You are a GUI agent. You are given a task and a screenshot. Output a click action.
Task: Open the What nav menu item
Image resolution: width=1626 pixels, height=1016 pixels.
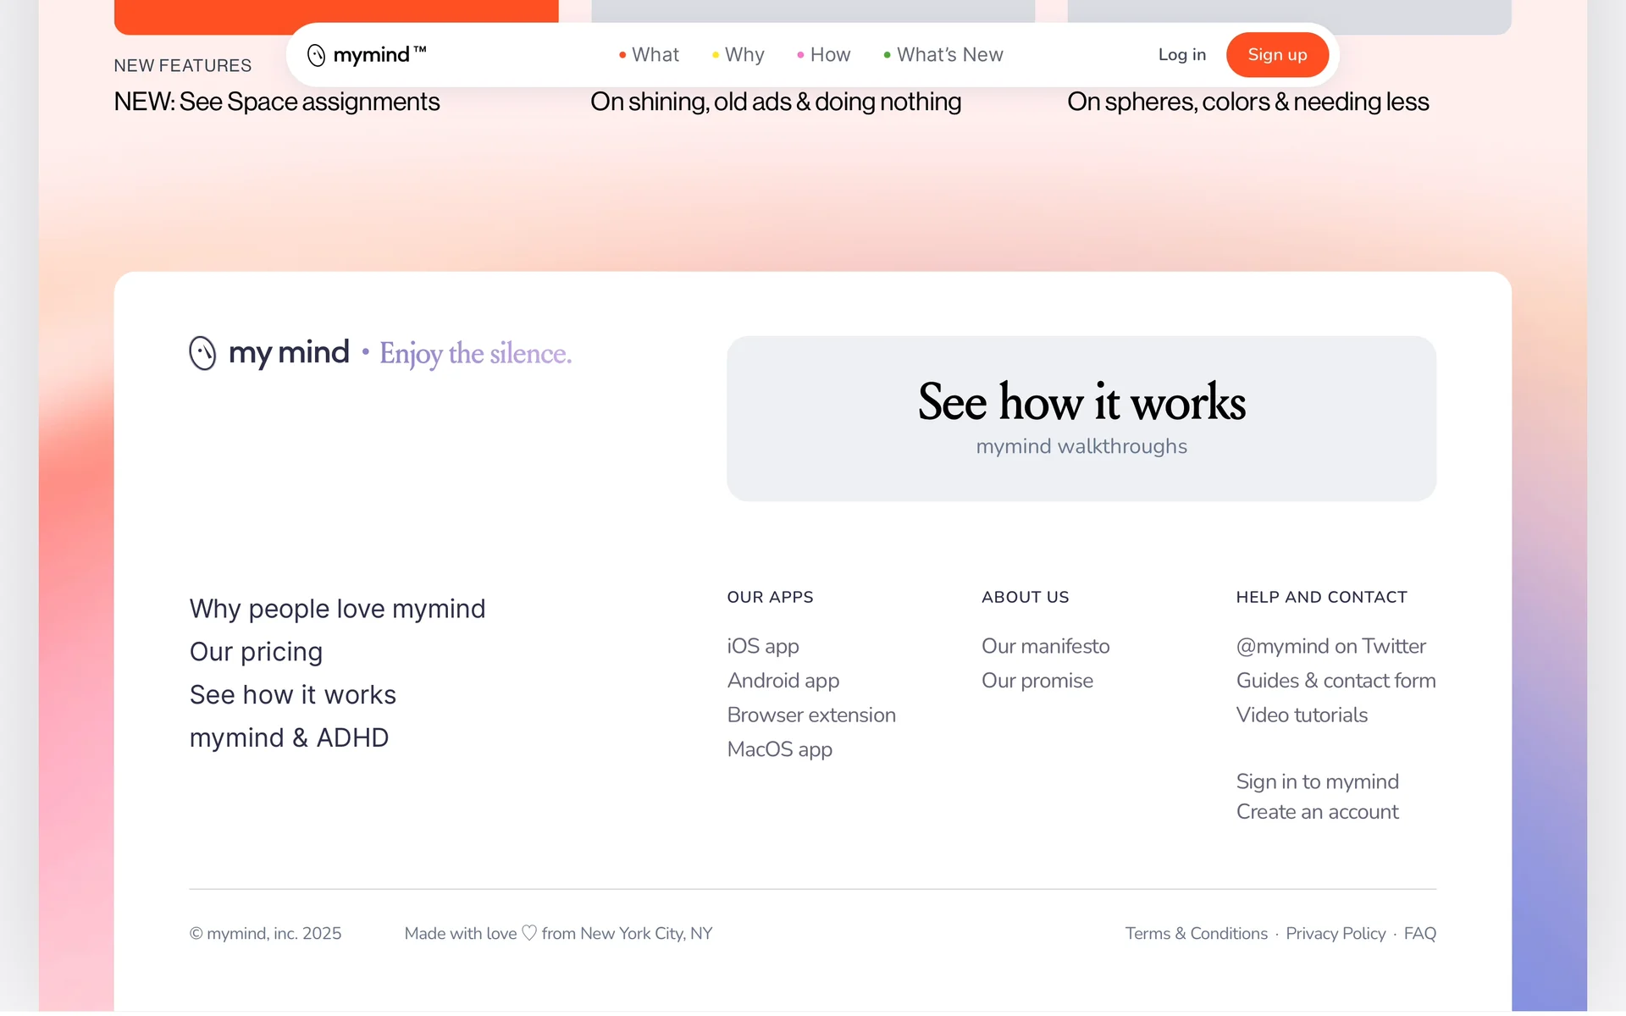click(655, 55)
